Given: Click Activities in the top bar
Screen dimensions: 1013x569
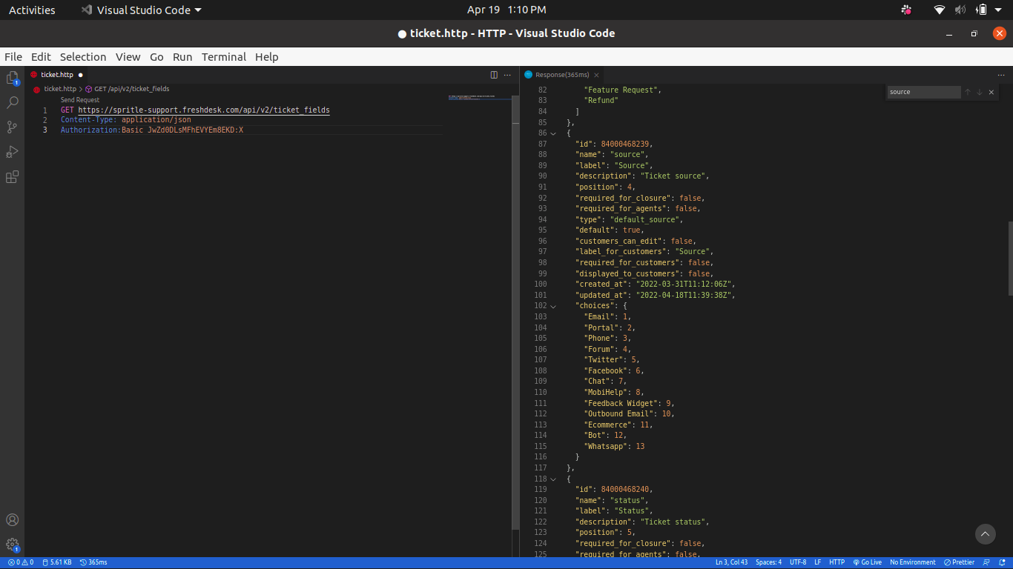Looking at the screenshot, I should [x=32, y=10].
